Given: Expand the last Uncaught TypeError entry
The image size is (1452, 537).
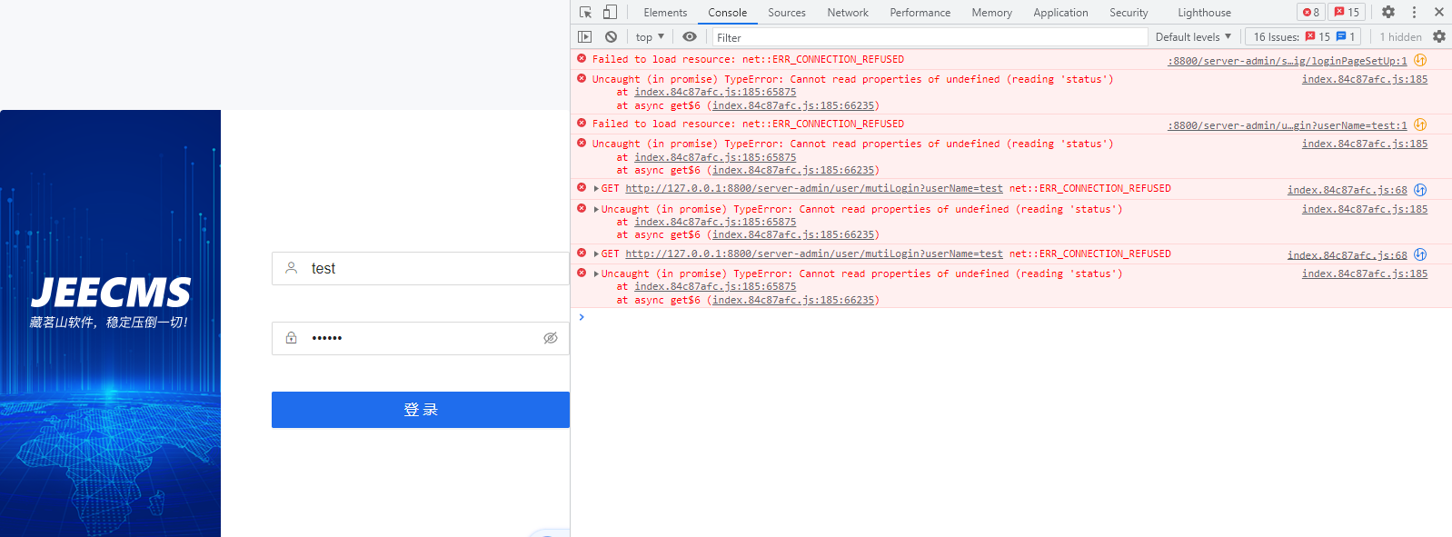Looking at the screenshot, I should 596,273.
